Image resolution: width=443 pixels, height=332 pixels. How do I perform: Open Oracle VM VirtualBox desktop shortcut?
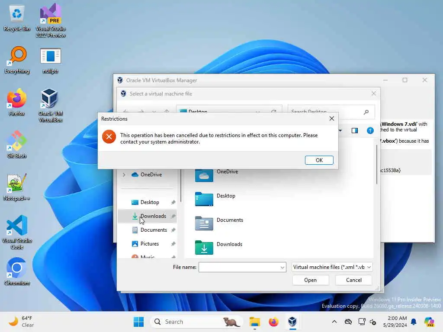pyautogui.click(x=50, y=105)
